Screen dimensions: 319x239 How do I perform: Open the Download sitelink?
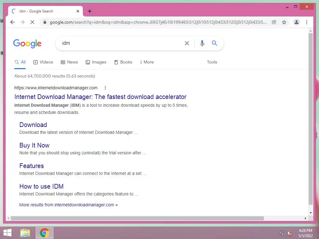pyautogui.click(x=33, y=125)
